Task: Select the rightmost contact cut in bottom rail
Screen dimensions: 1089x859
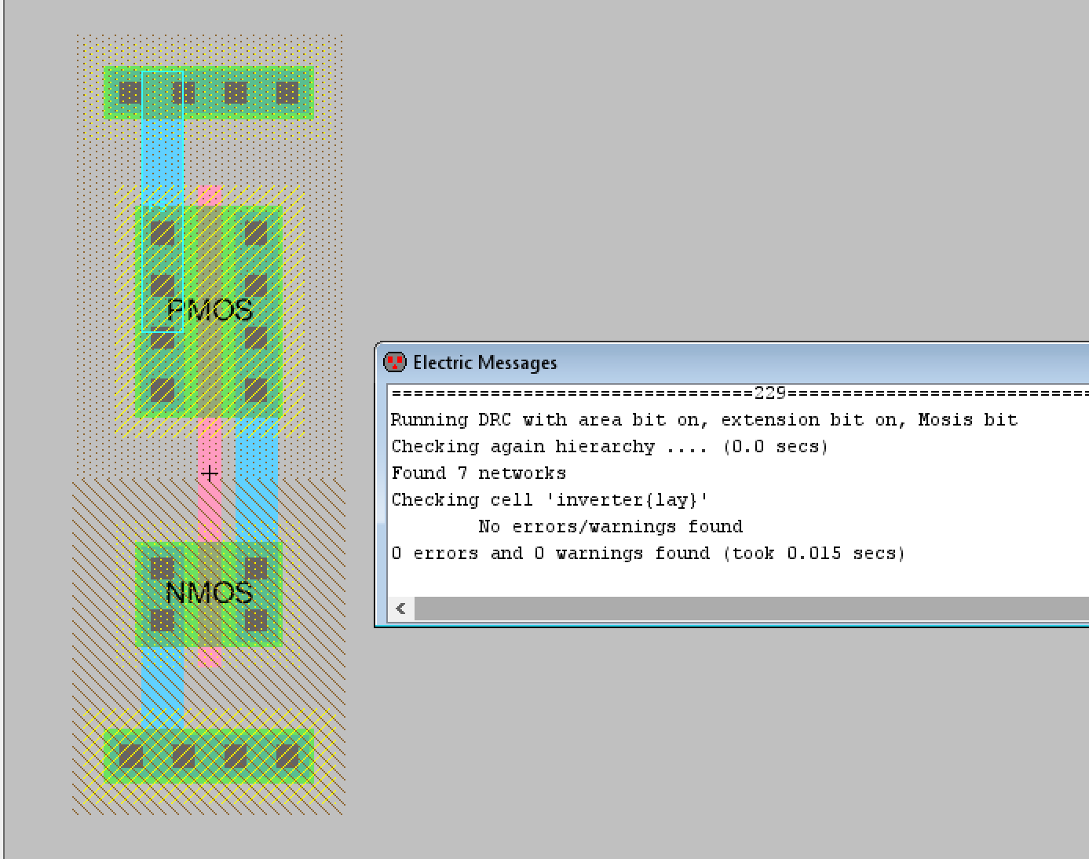Action: (287, 756)
